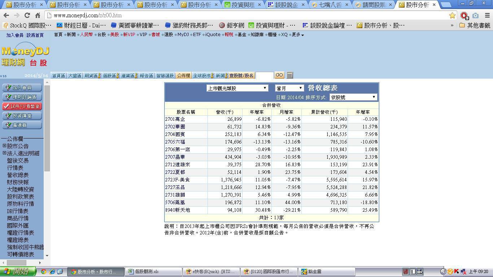The height and width of the screenshot is (277, 493).
Task: Click the 投資講堂 sidebar button
Action: [x=22, y=116]
